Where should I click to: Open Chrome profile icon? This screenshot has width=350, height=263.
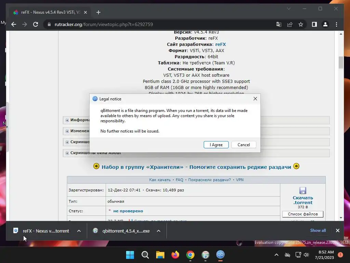tap(325, 24)
